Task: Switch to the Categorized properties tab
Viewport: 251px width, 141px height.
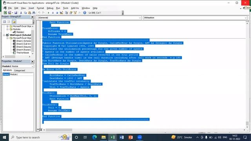Action: pyautogui.click(x=19, y=70)
